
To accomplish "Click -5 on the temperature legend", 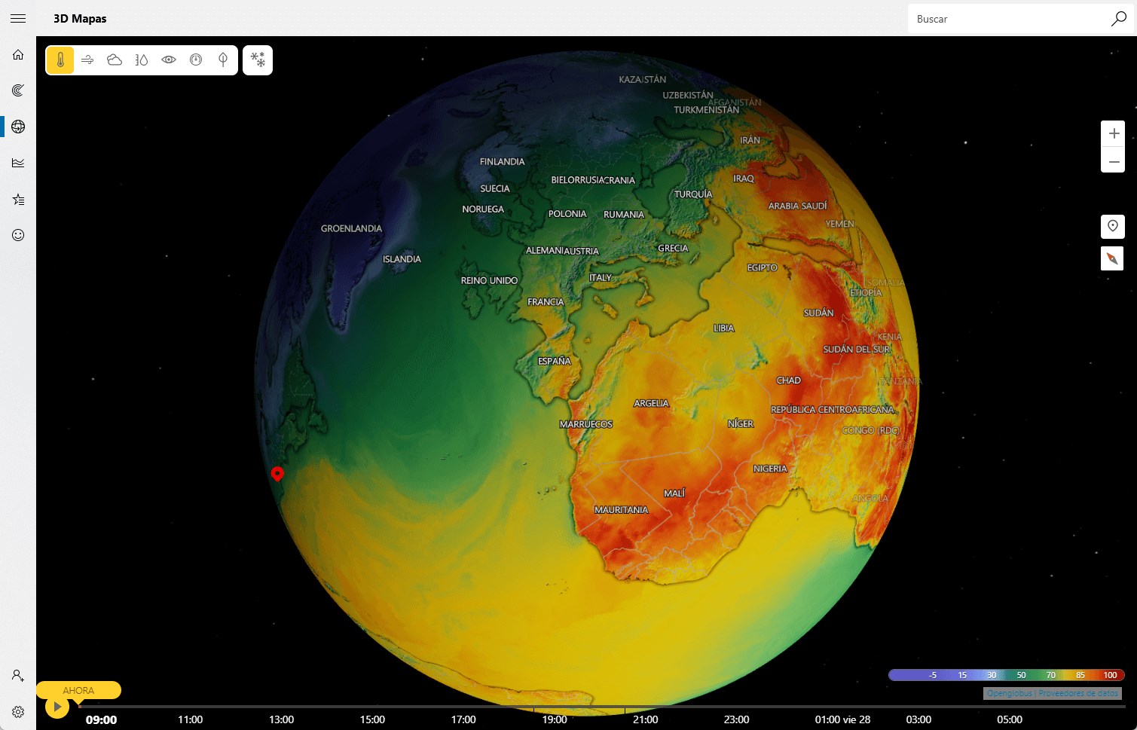I will pyautogui.click(x=932, y=675).
